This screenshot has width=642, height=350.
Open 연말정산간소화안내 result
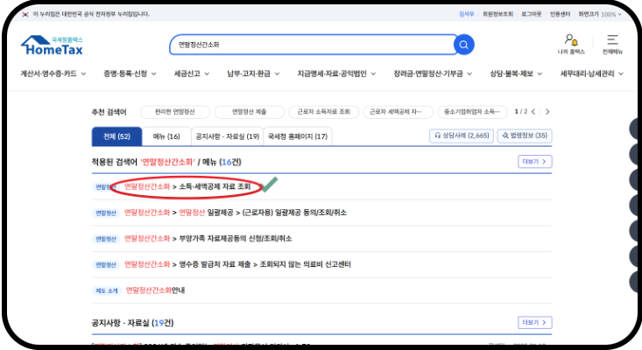155,290
